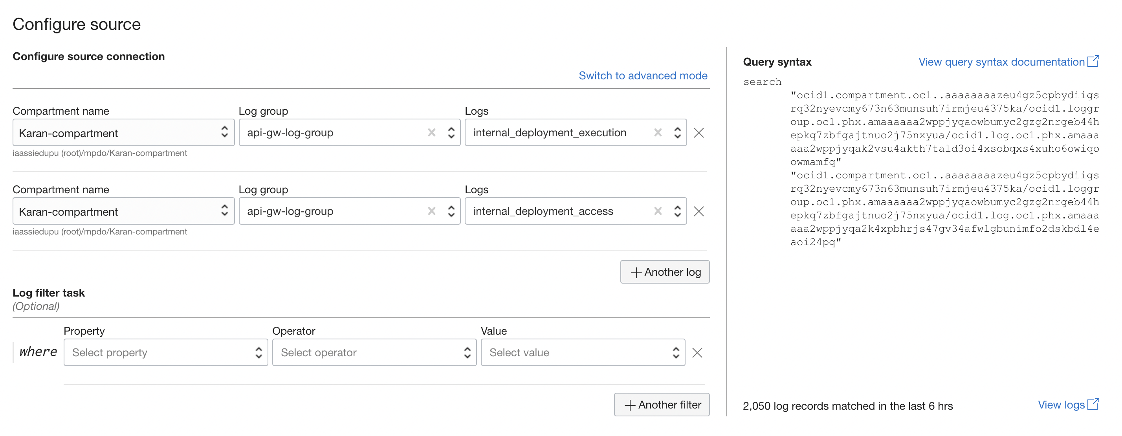Clear the internal_deployment_access log selection
This screenshot has height=436, width=1122.
(x=658, y=211)
